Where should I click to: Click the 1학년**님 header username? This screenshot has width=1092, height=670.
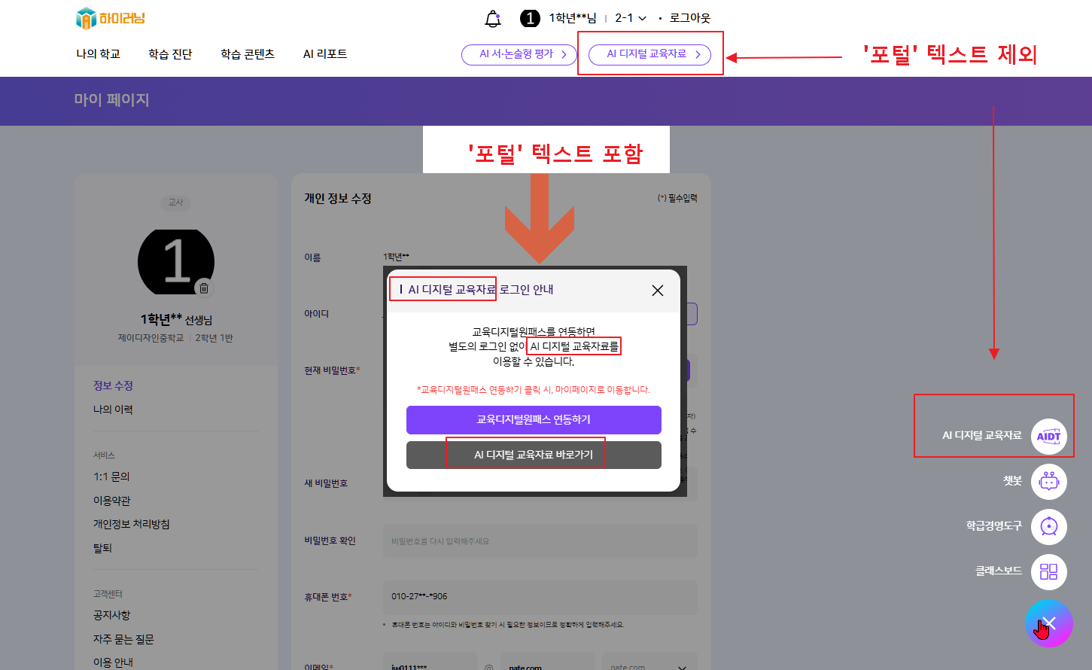point(573,18)
